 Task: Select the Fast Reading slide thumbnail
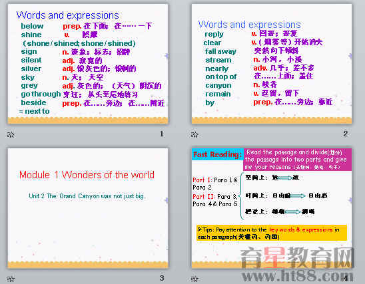pos(272,208)
